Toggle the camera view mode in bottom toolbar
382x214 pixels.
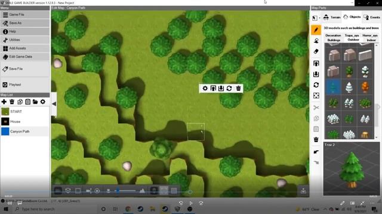pyautogui.click(x=88, y=191)
